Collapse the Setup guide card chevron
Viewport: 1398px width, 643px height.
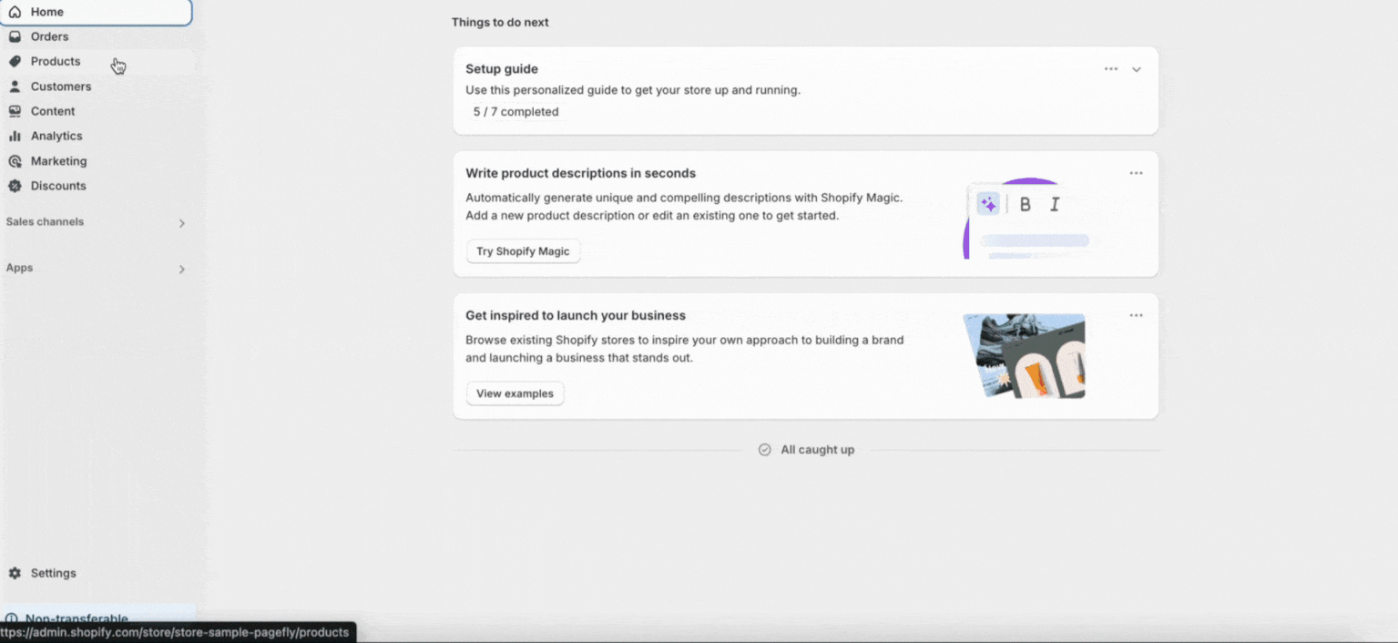(1137, 69)
